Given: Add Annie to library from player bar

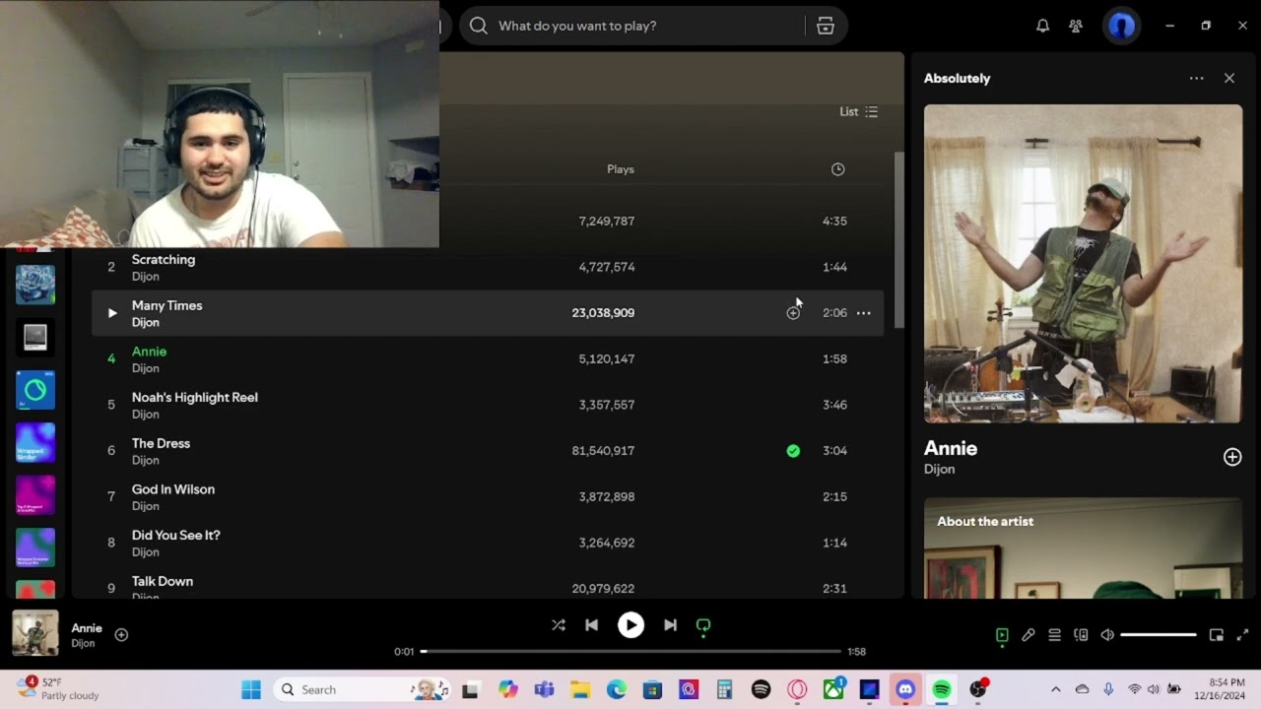Looking at the screenshot, I should (121, 635).
